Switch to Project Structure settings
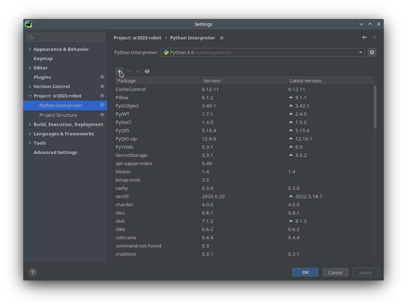Viewport: 407px width, 308px height. point(58,115)
